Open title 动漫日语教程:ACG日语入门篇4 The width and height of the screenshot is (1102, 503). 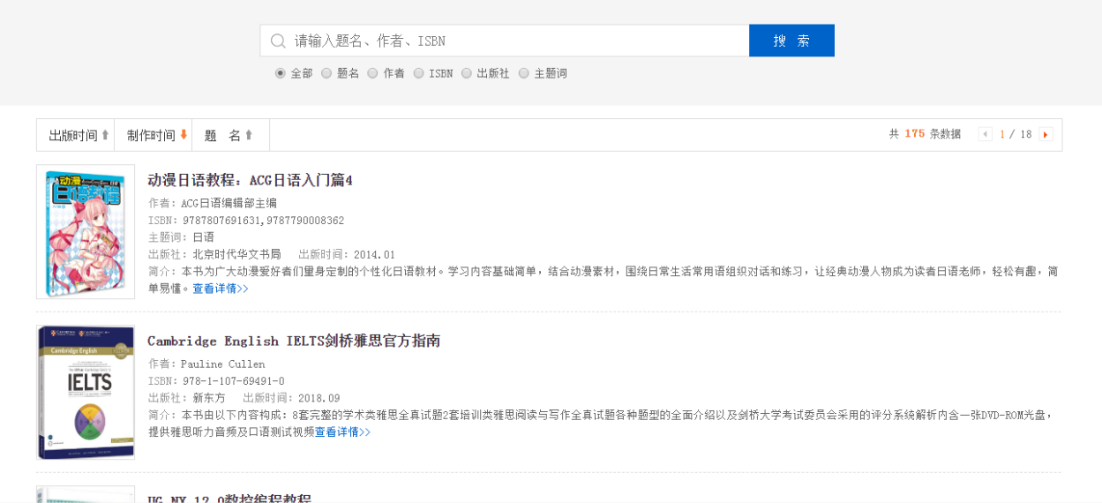(x=250, y=180)
